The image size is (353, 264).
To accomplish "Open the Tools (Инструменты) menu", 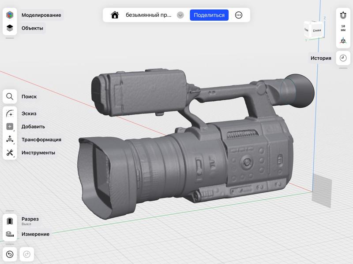I will (10, 153).
